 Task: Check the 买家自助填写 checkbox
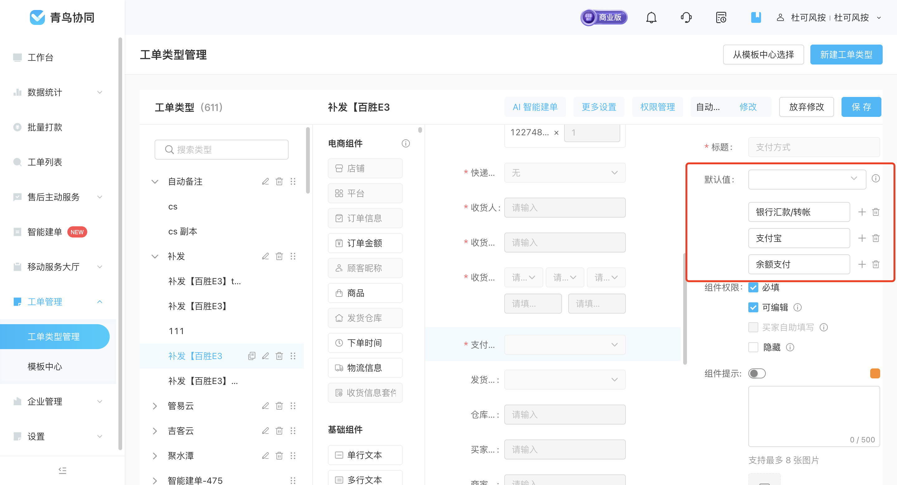pos(753,327)
